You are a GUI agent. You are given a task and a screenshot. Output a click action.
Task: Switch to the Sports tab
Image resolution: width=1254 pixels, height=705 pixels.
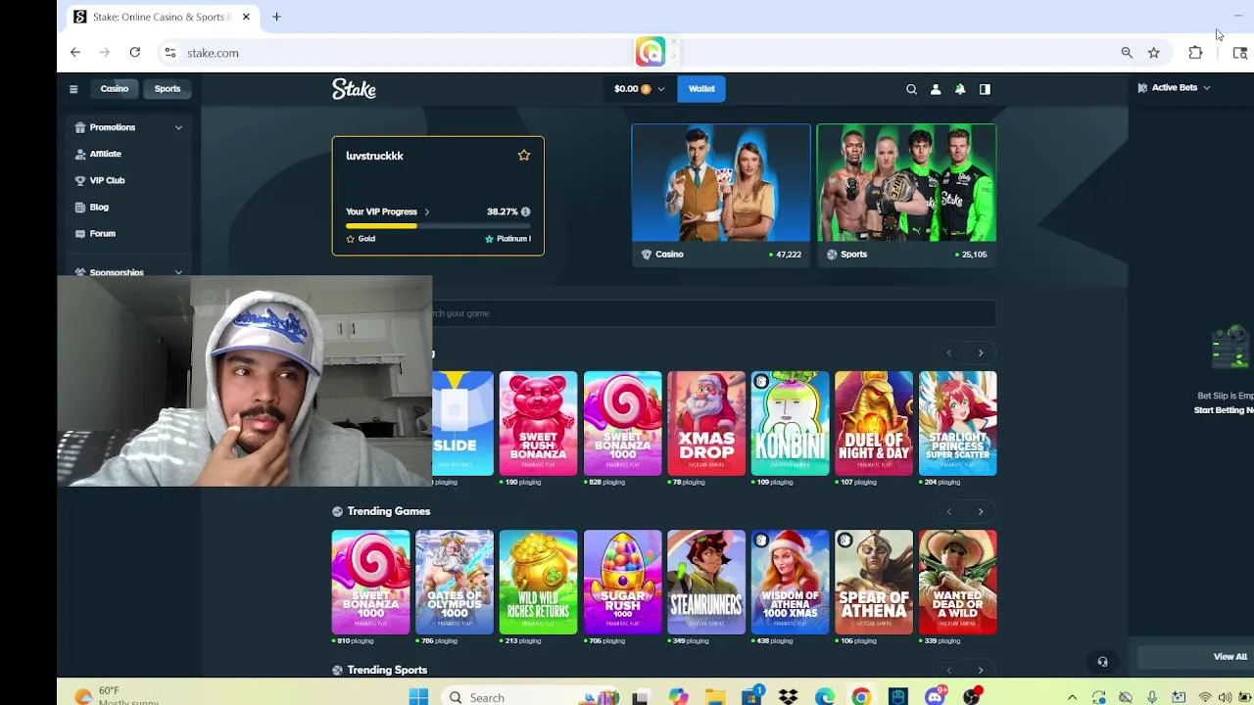168,89
